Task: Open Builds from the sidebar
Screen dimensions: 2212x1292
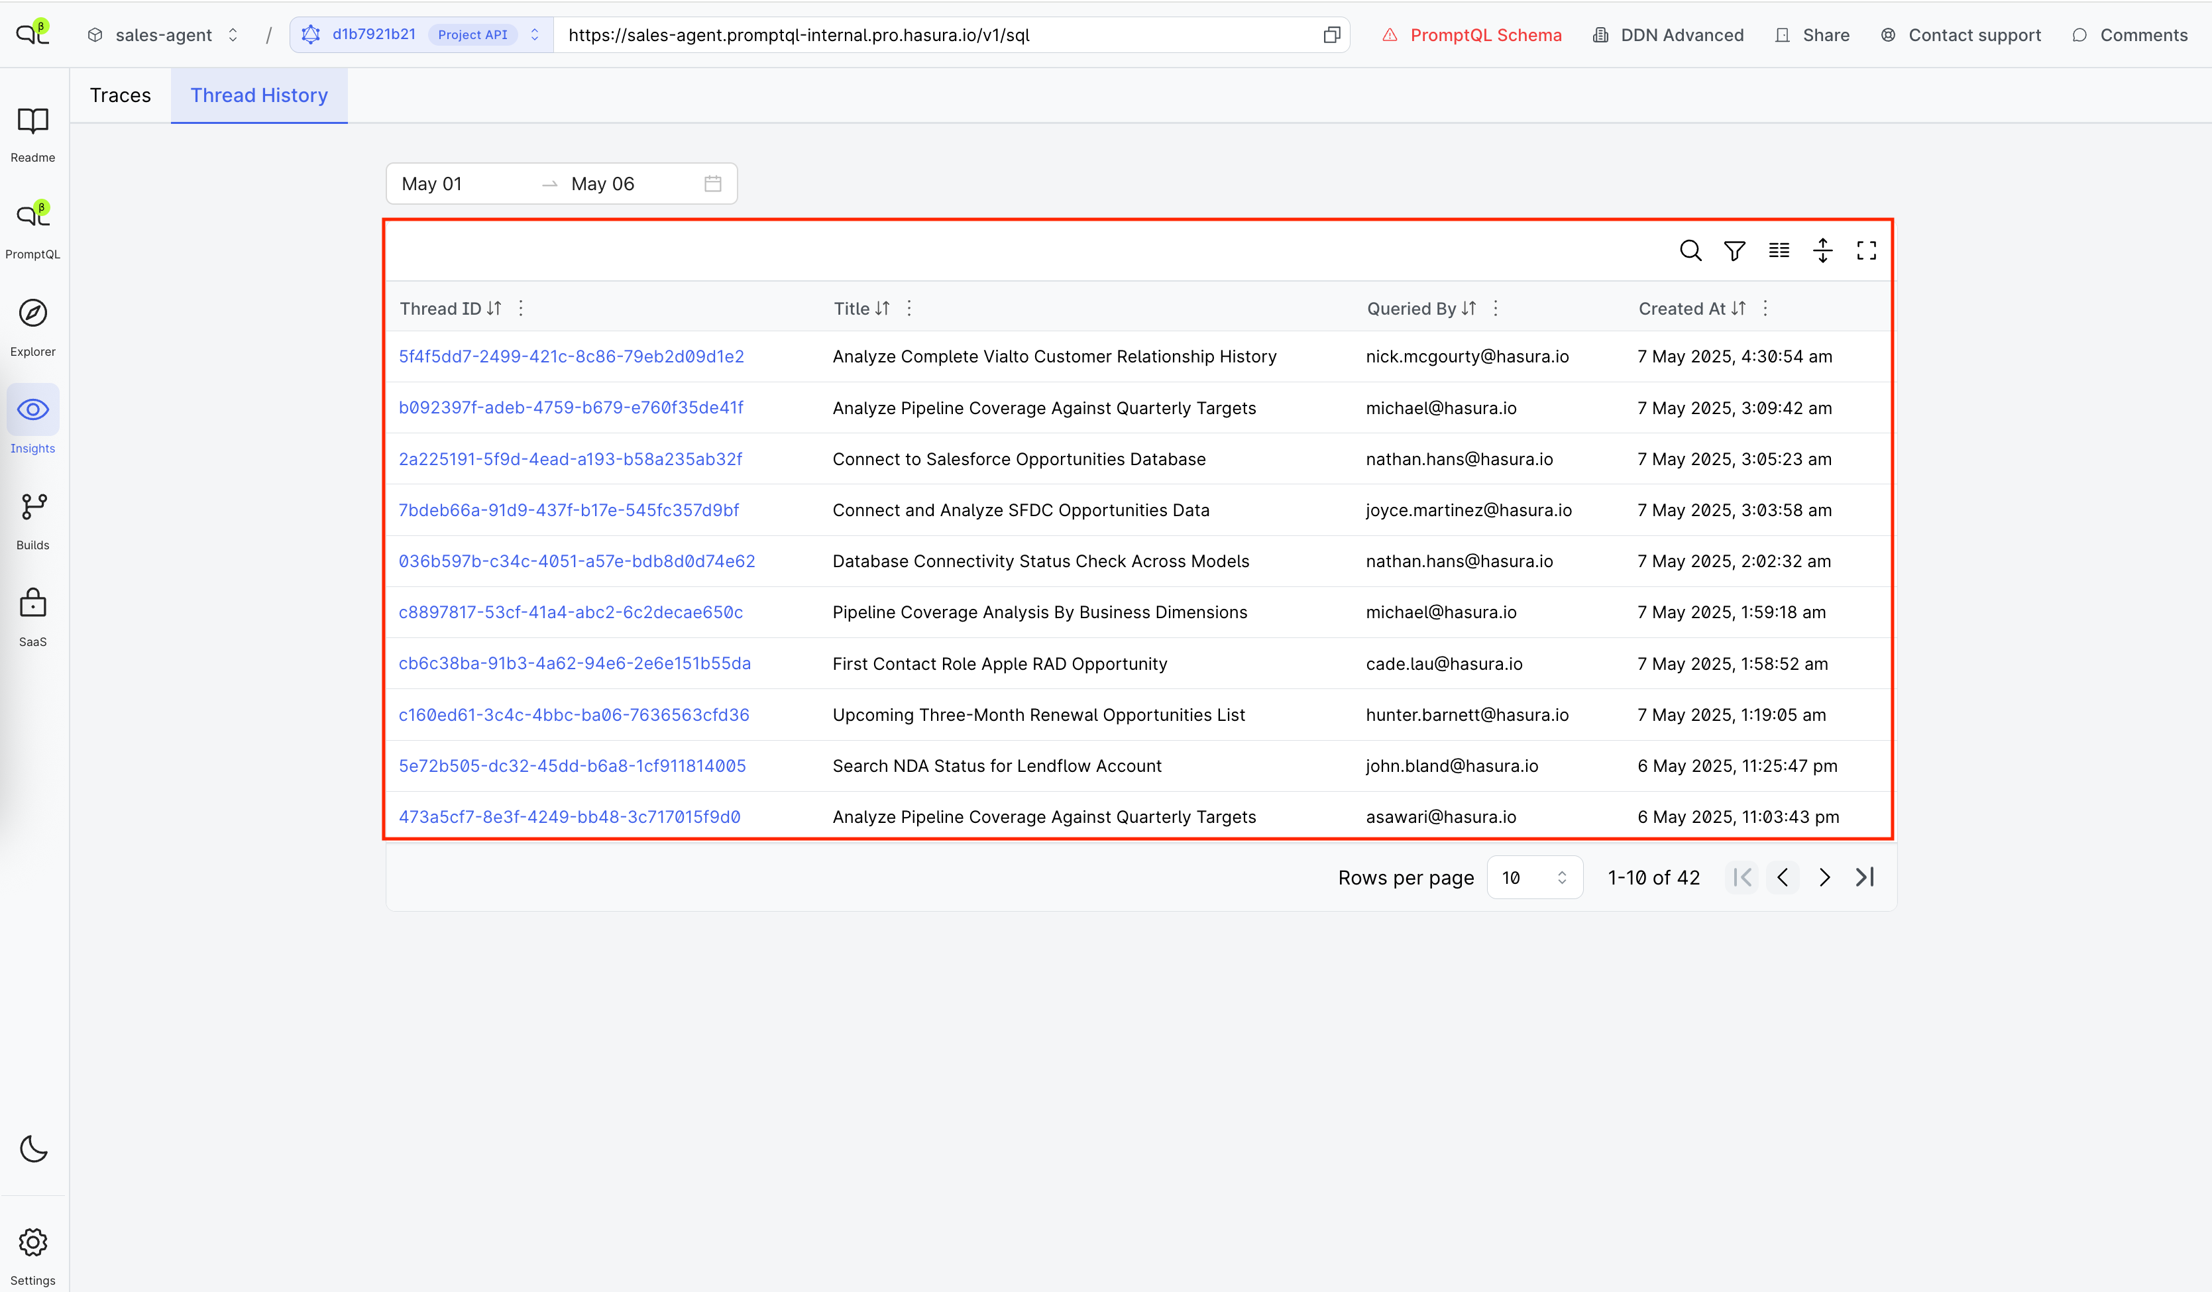Action: [x=32, y=506]
